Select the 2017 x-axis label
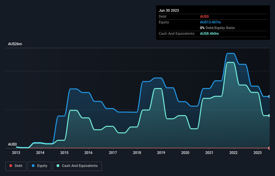This screenshot has height=176, width=275. point(113,153)
